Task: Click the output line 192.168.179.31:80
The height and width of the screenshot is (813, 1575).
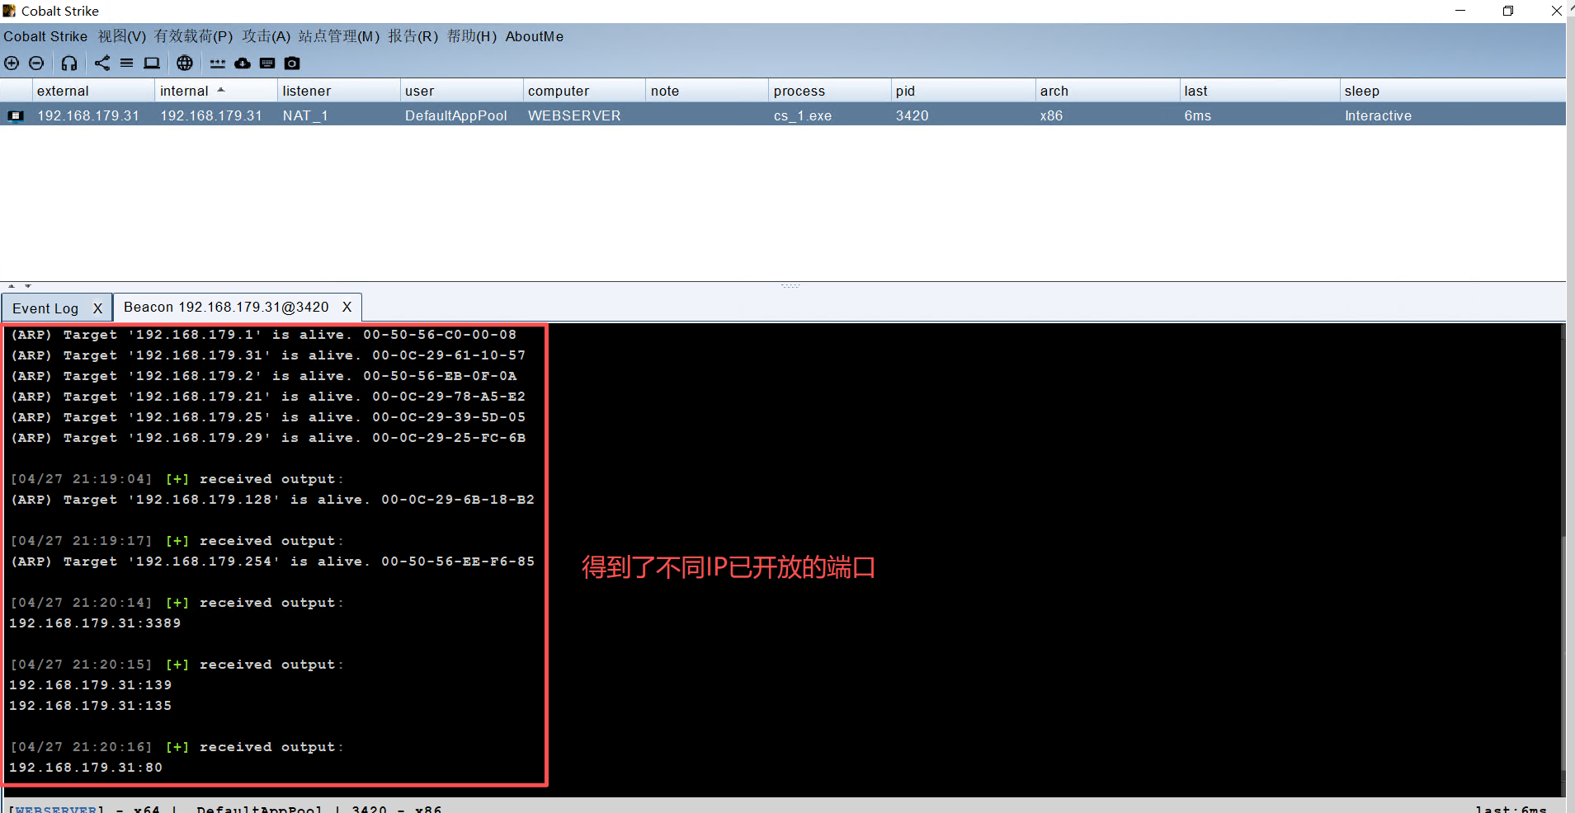Action: point(86,768)
